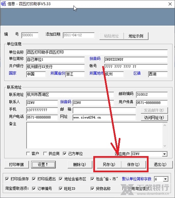Click the blue 默认单位简称字数 label
175x198 pixels.
coord(137,179)
